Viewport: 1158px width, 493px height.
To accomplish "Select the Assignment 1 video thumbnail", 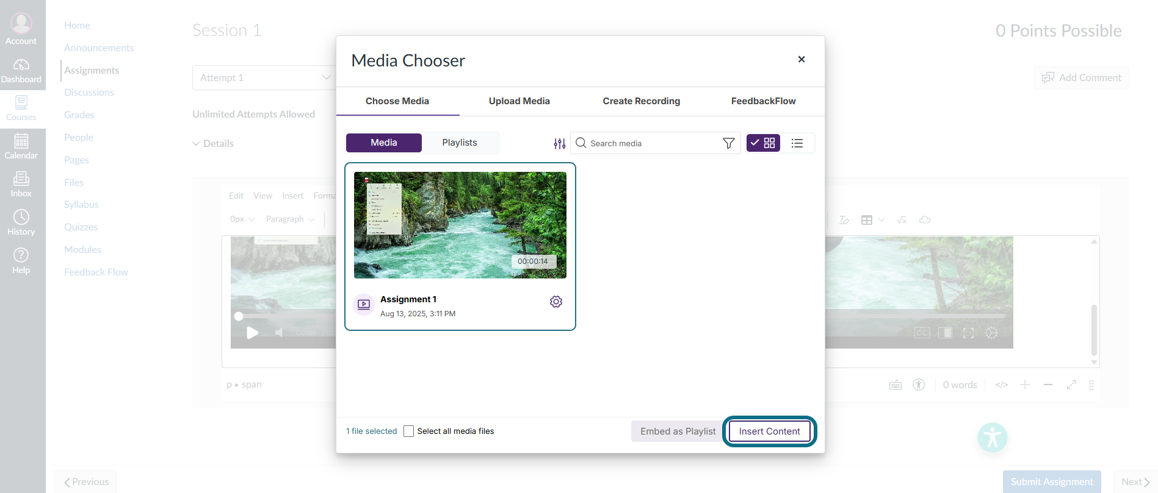I will [x=460, y=225].
